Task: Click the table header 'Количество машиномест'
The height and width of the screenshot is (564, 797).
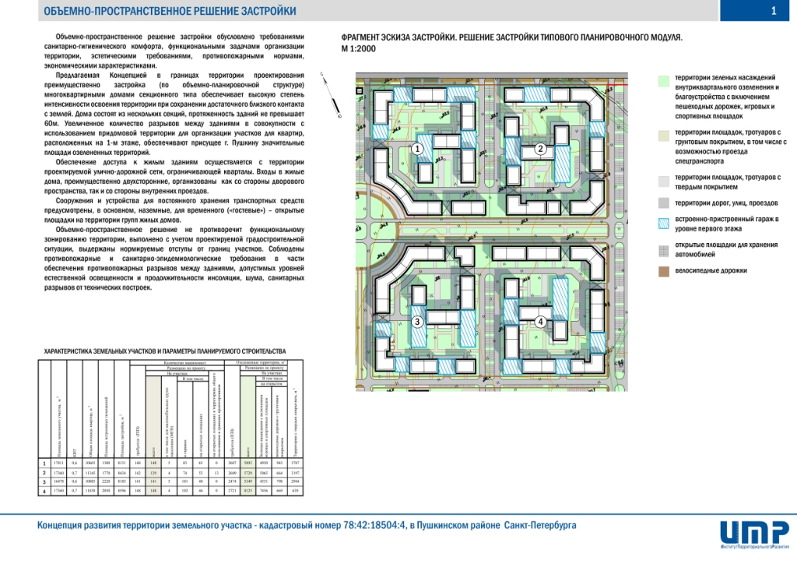Action: (x=177, y=362)
